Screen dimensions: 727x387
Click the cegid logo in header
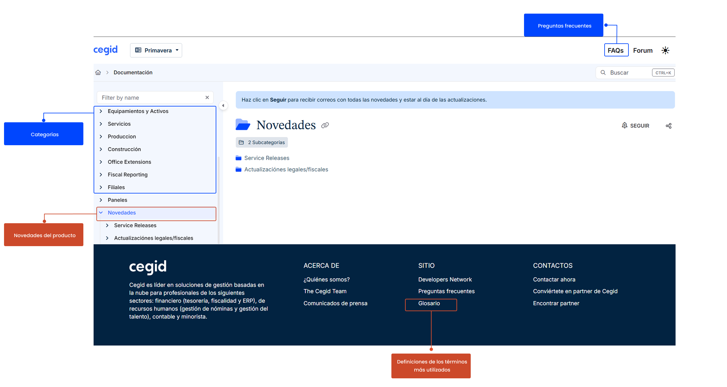point(105,50)
